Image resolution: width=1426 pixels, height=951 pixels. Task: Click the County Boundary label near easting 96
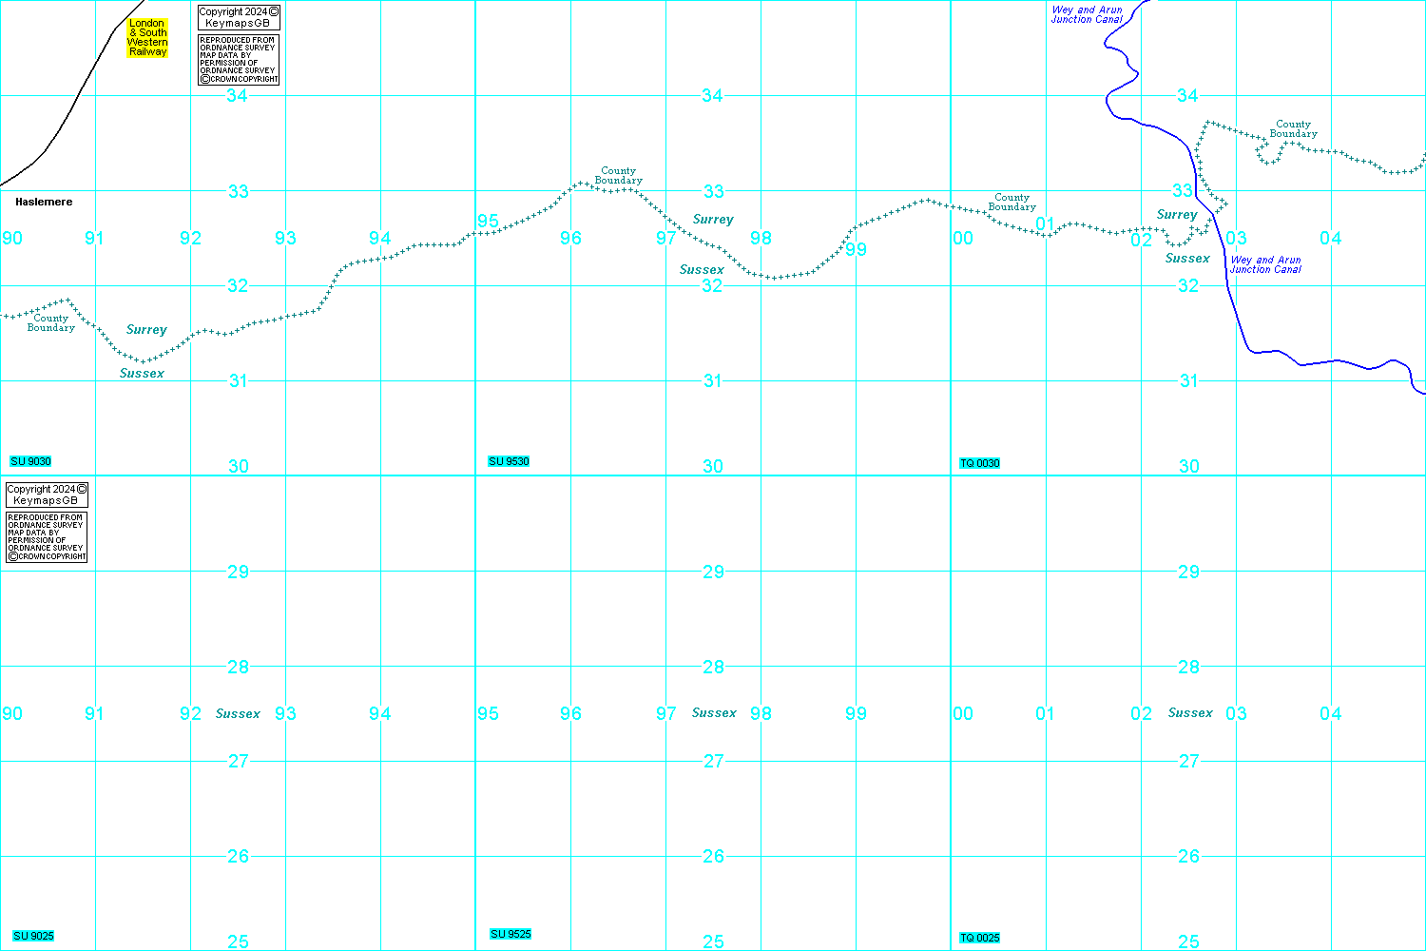618,176
